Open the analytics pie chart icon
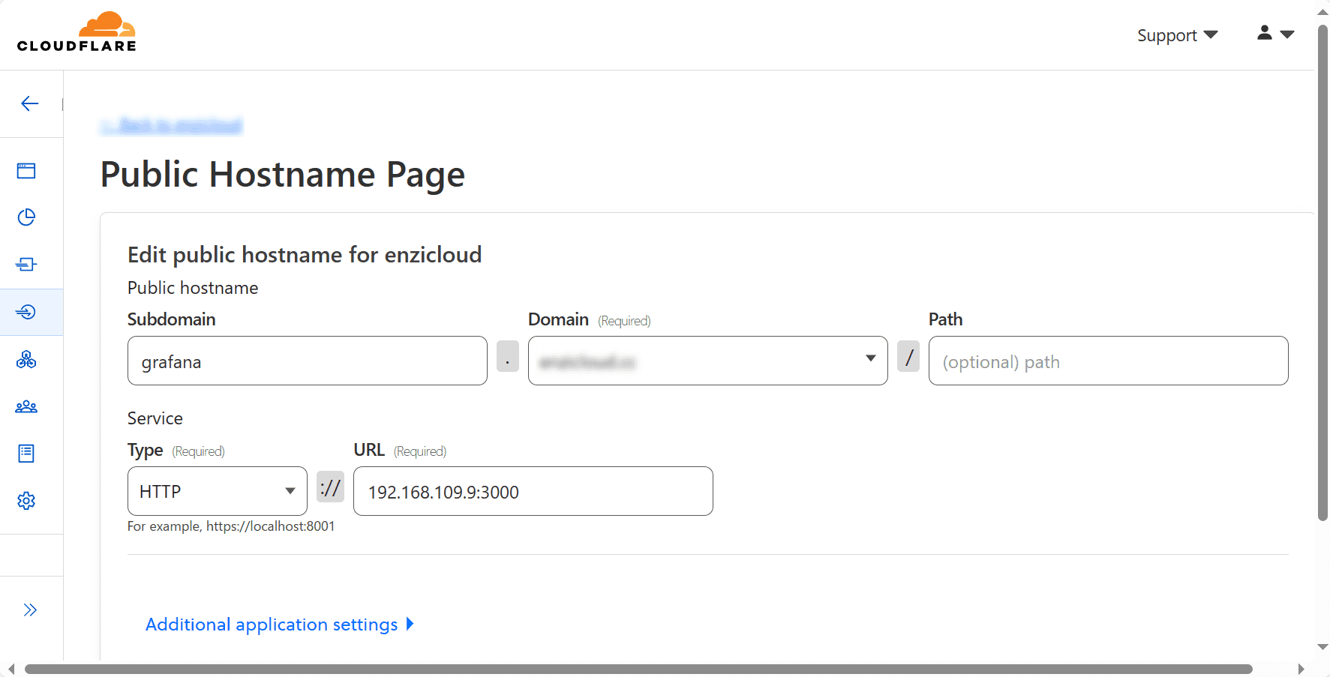The image size is (1330, 677). pyautogui.click(x=26, y=217)
